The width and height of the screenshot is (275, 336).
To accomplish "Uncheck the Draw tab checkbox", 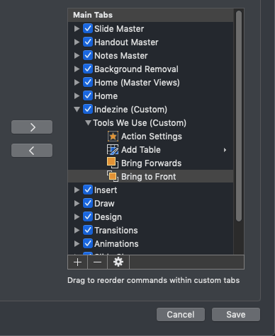I will pyautogui.click(x=88, y=203).
